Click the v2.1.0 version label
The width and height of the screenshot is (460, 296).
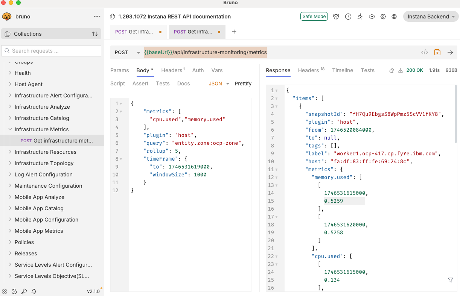pyautogui.click(x=93, y=291)
